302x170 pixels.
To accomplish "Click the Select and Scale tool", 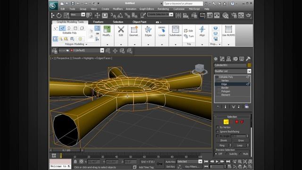I will (x=66, y=16).
